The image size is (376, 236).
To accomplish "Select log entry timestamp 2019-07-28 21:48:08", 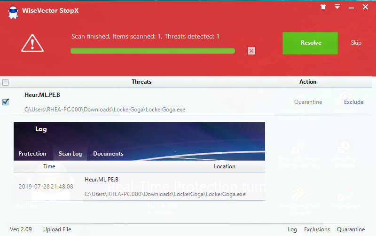I will point(46,187).
